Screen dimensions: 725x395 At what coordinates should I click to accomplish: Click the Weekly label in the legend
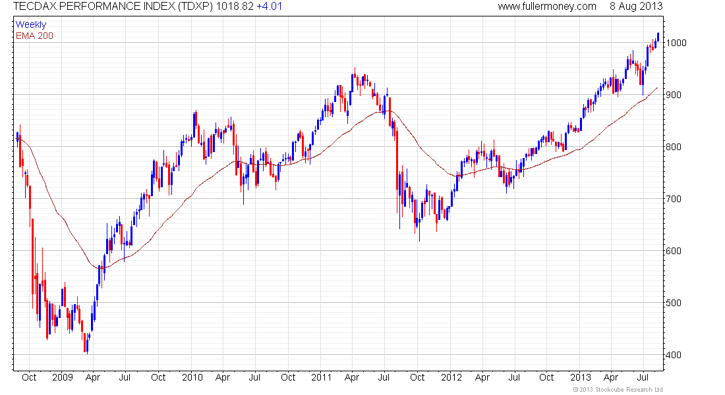click(x=31, y=24)
